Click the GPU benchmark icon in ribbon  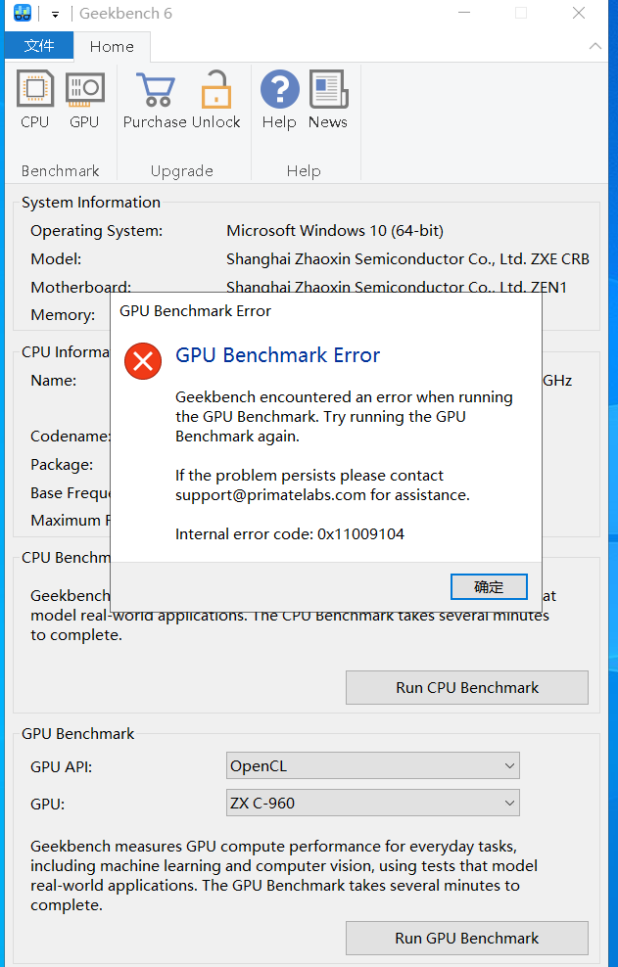tap(84, 91)
